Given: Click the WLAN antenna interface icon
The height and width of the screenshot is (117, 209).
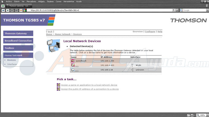Looking at the screenshot, I should (x=132, y=65).
